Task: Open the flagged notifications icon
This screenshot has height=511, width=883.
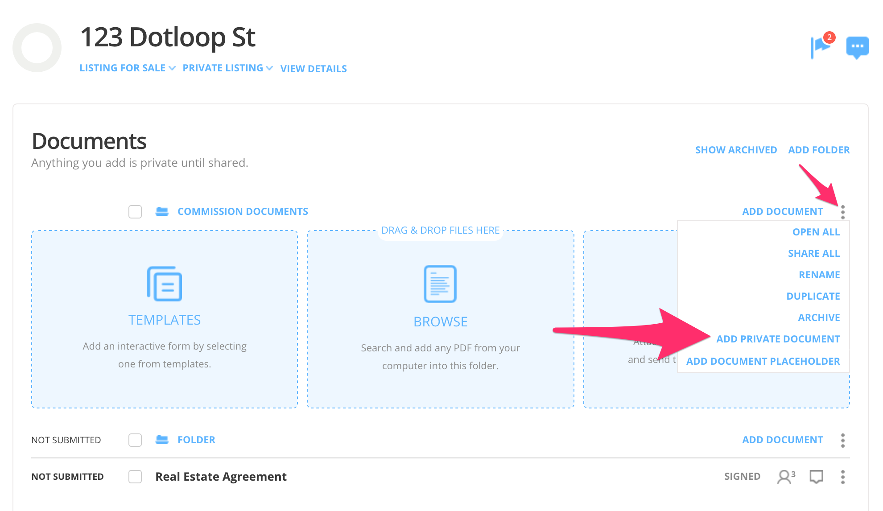Action: (x=821, y=47)
